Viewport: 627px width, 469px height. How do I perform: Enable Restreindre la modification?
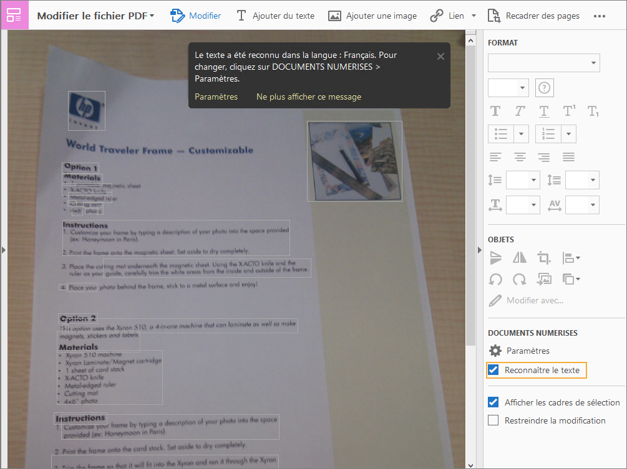493,420
